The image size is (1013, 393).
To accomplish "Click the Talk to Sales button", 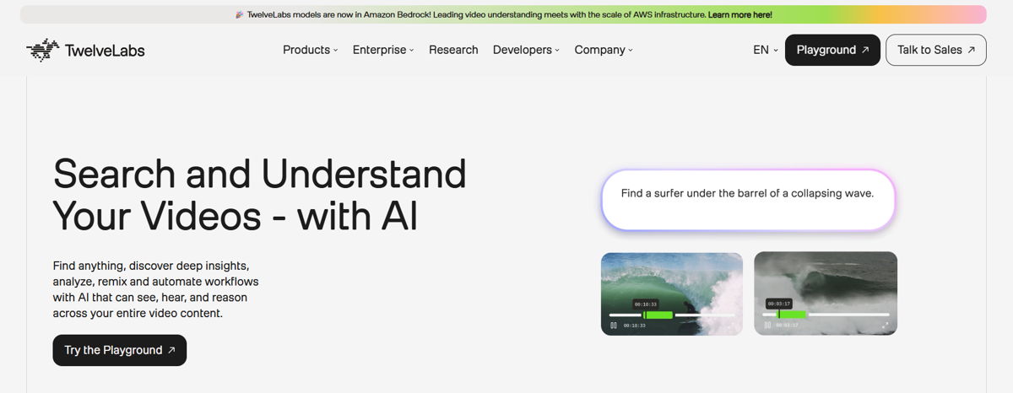I will [936, 50].
